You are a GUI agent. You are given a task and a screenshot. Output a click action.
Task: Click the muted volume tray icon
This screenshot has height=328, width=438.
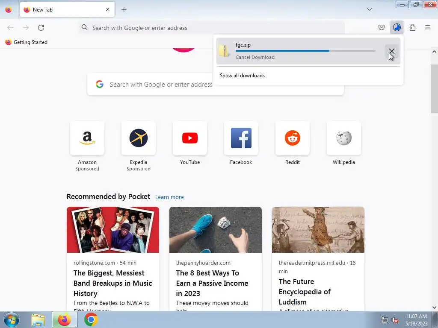coord(395,320)
